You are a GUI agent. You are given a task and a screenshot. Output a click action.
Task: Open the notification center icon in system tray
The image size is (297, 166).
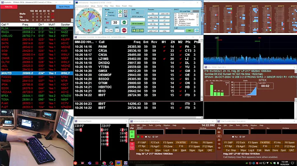pyautogui.click(x=292, y=163)
